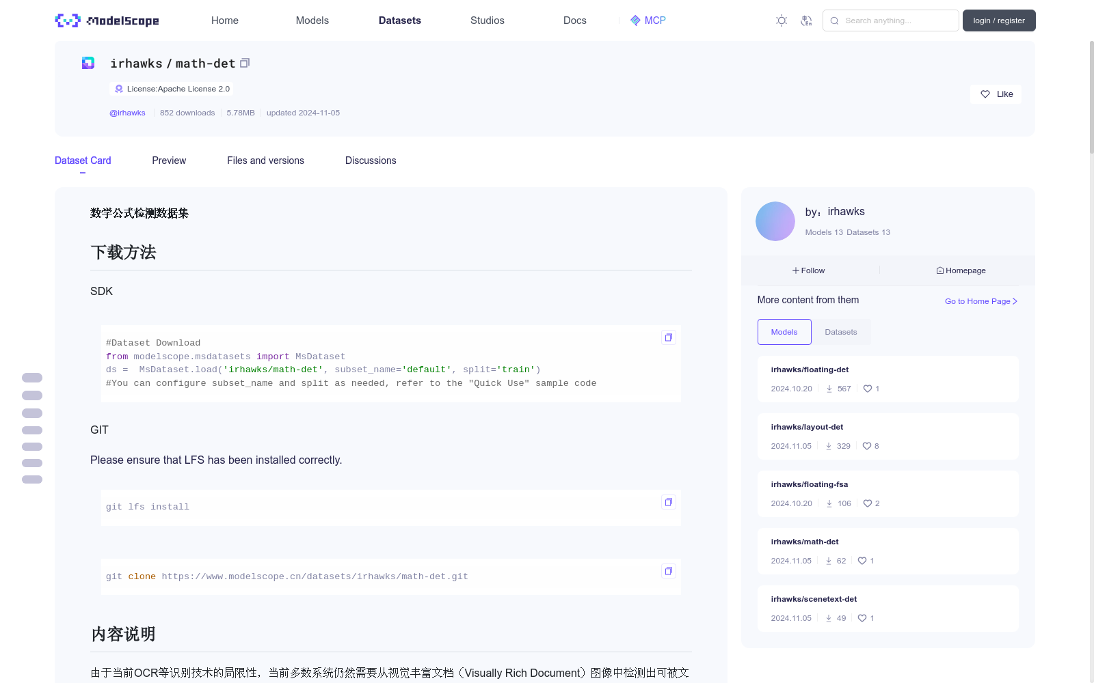The height and width of the screenshot is (683, 1094).
Task: Click the 内容说明 heading
Action: pos(123,635)
